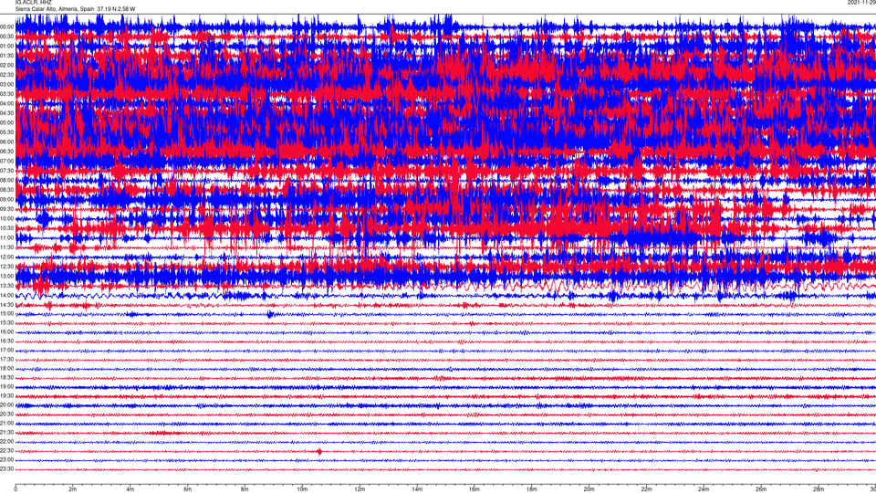
Task: Select the 12:30 trace time label
Action: [x=6, y=267]
